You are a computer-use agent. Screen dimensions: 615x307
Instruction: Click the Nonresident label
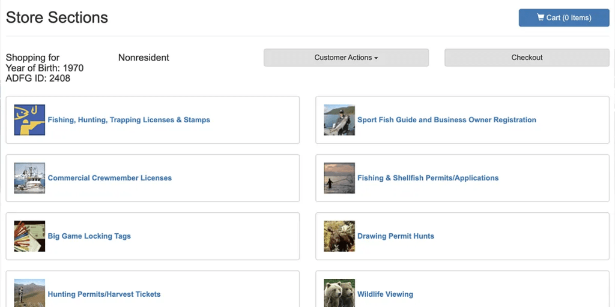pyautogui.click(x=144, y=58)
